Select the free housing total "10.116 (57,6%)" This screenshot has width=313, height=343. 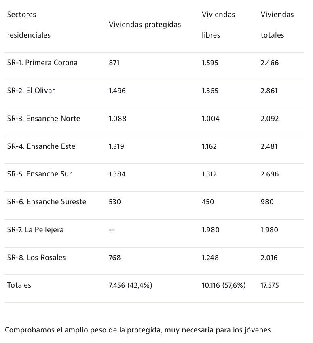224,285
